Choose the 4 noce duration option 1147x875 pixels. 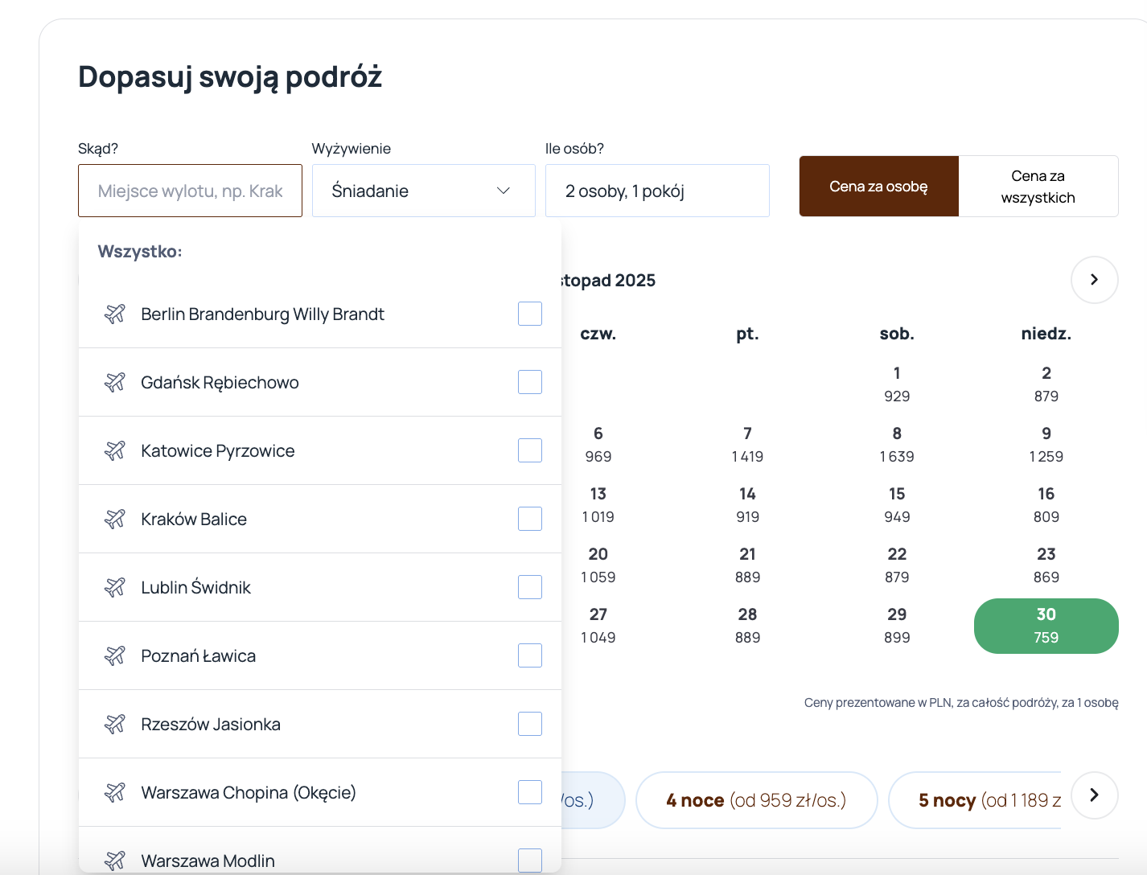coord(756,800)
